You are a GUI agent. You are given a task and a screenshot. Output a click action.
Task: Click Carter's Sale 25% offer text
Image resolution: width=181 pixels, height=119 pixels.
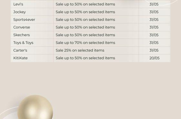click(80, 50)
